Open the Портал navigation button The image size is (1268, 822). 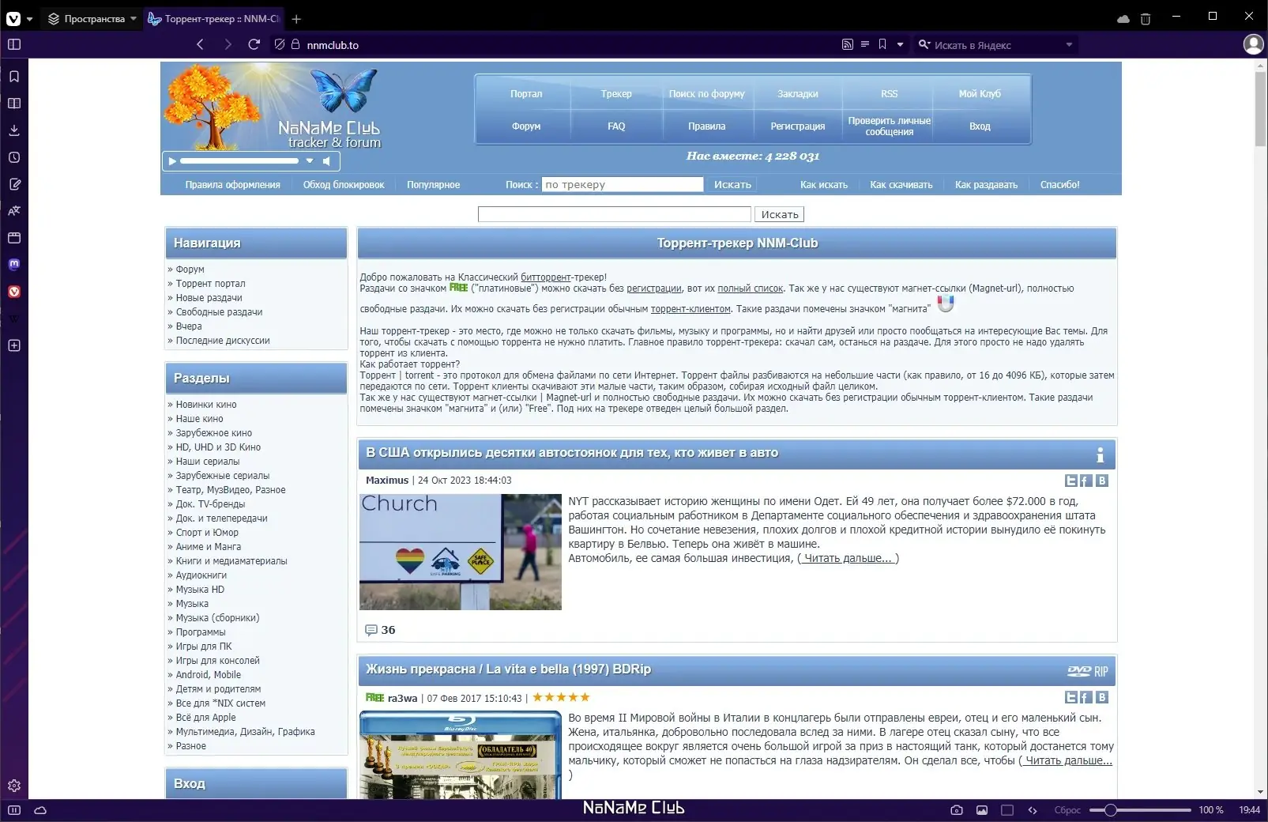(x=526, y=94)
